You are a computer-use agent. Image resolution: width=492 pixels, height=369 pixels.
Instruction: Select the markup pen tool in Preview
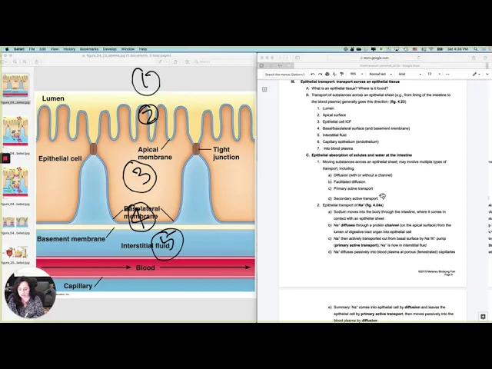point(160,61)
